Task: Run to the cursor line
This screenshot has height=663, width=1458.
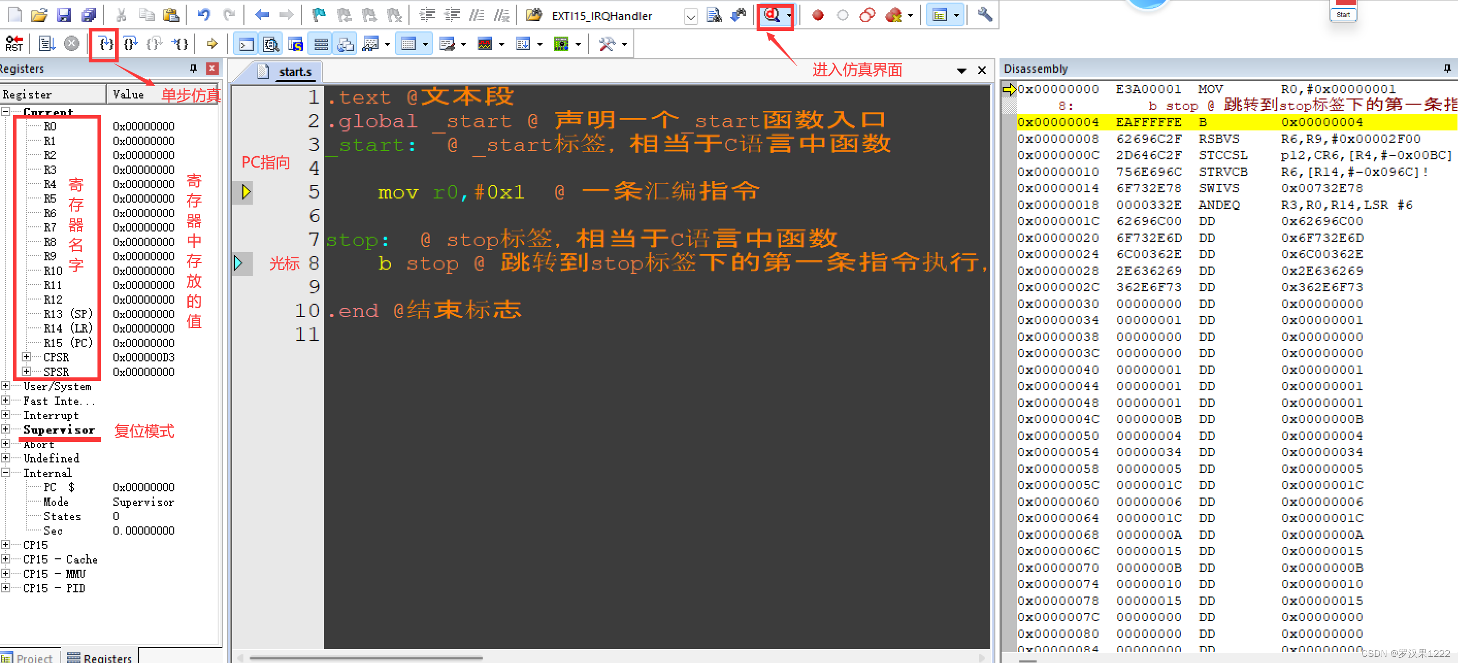Action: point(181,43)
